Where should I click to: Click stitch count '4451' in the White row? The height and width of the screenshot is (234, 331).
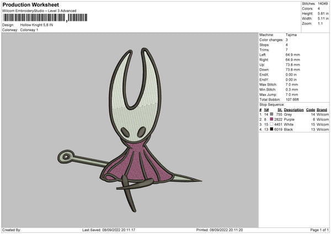278,125
